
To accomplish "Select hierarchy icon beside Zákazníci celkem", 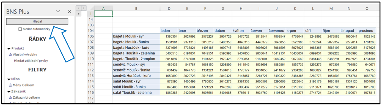I will (11, 97).
